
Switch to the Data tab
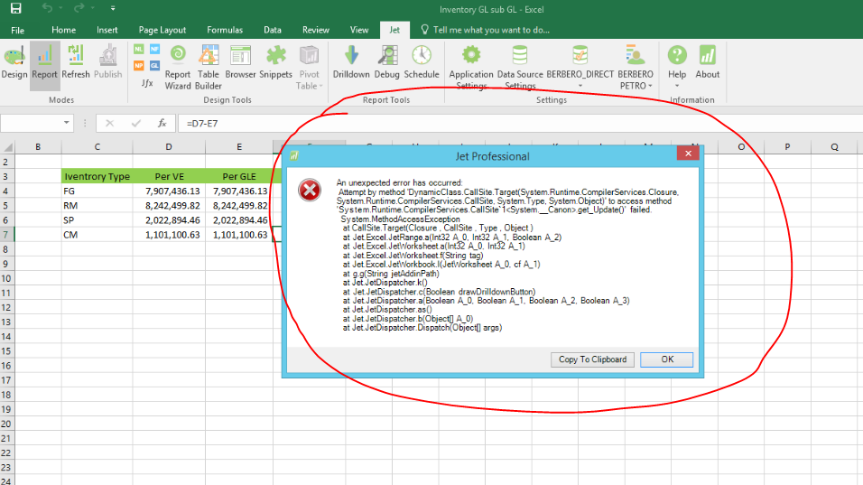tap(272, 31)
